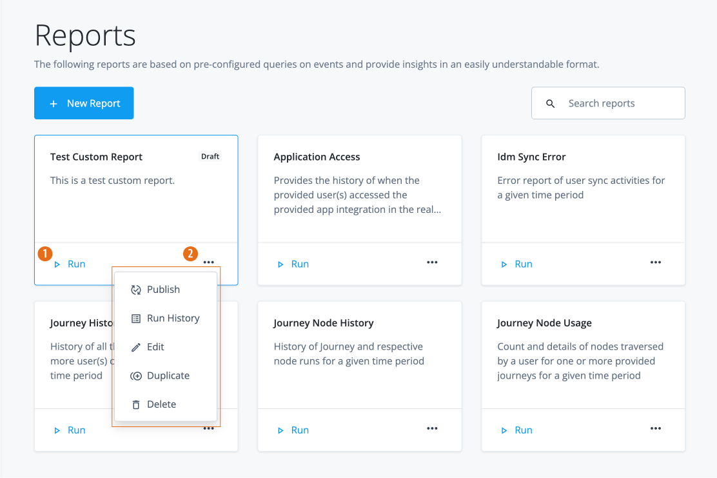717x478 pixels.
Task: Run the Journey Node Usage report
Action: (517, 430)
